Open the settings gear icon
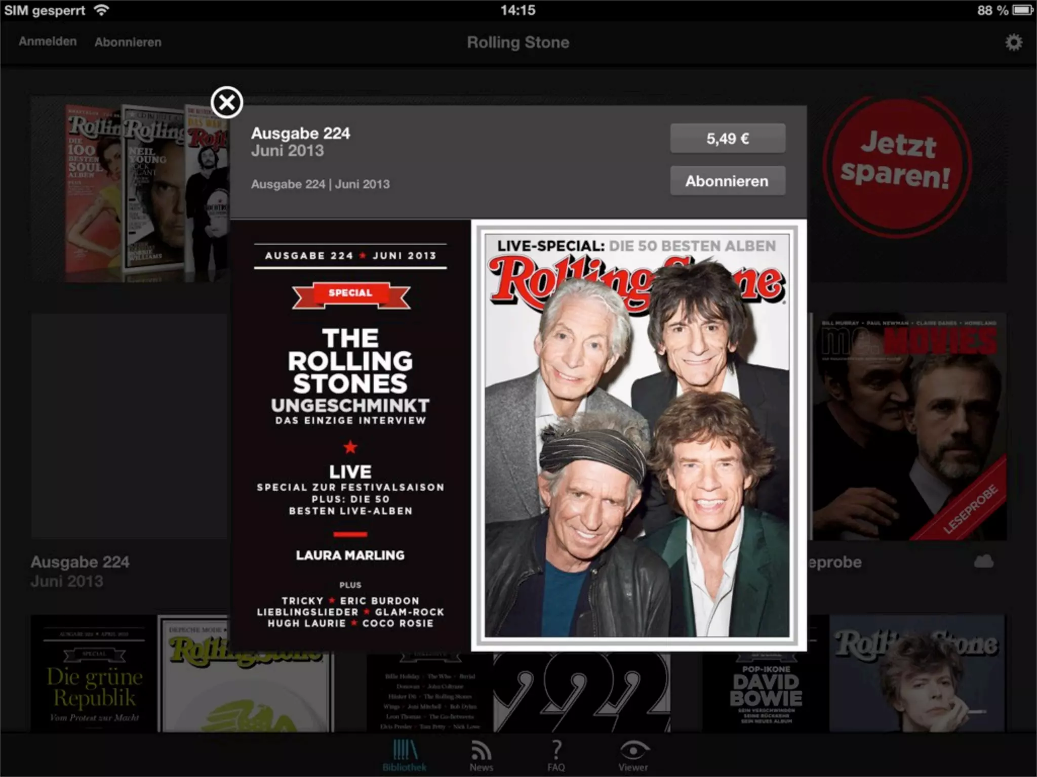This screenshot has height=777, width=1037. click(x=1013, y=42)
